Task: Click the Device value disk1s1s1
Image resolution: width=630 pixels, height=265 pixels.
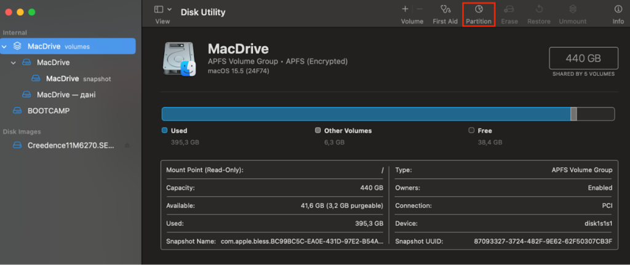Action: (599, 223)
